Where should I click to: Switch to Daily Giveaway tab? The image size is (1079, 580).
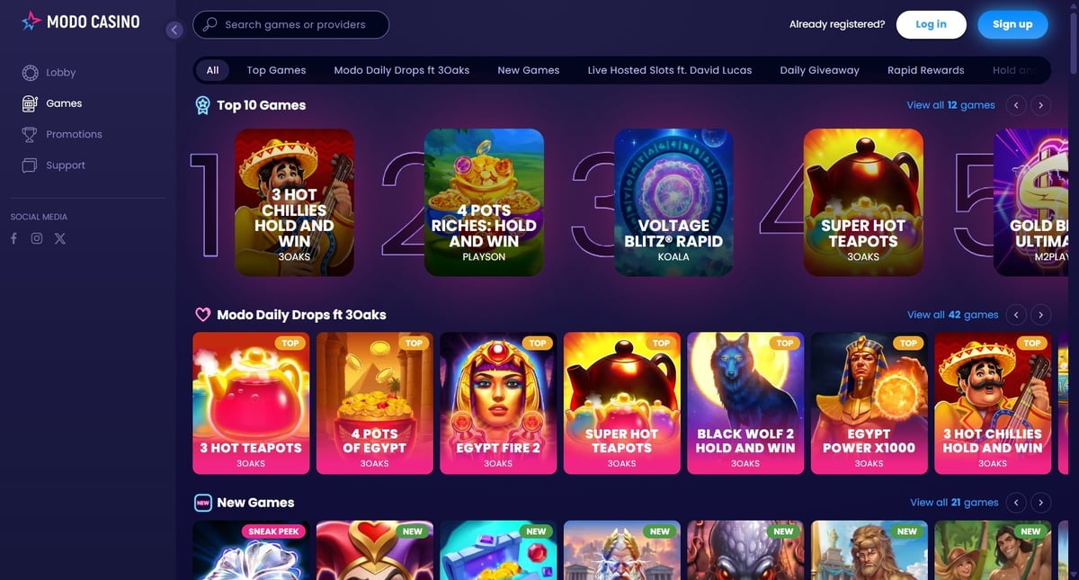tap(819, 70)
